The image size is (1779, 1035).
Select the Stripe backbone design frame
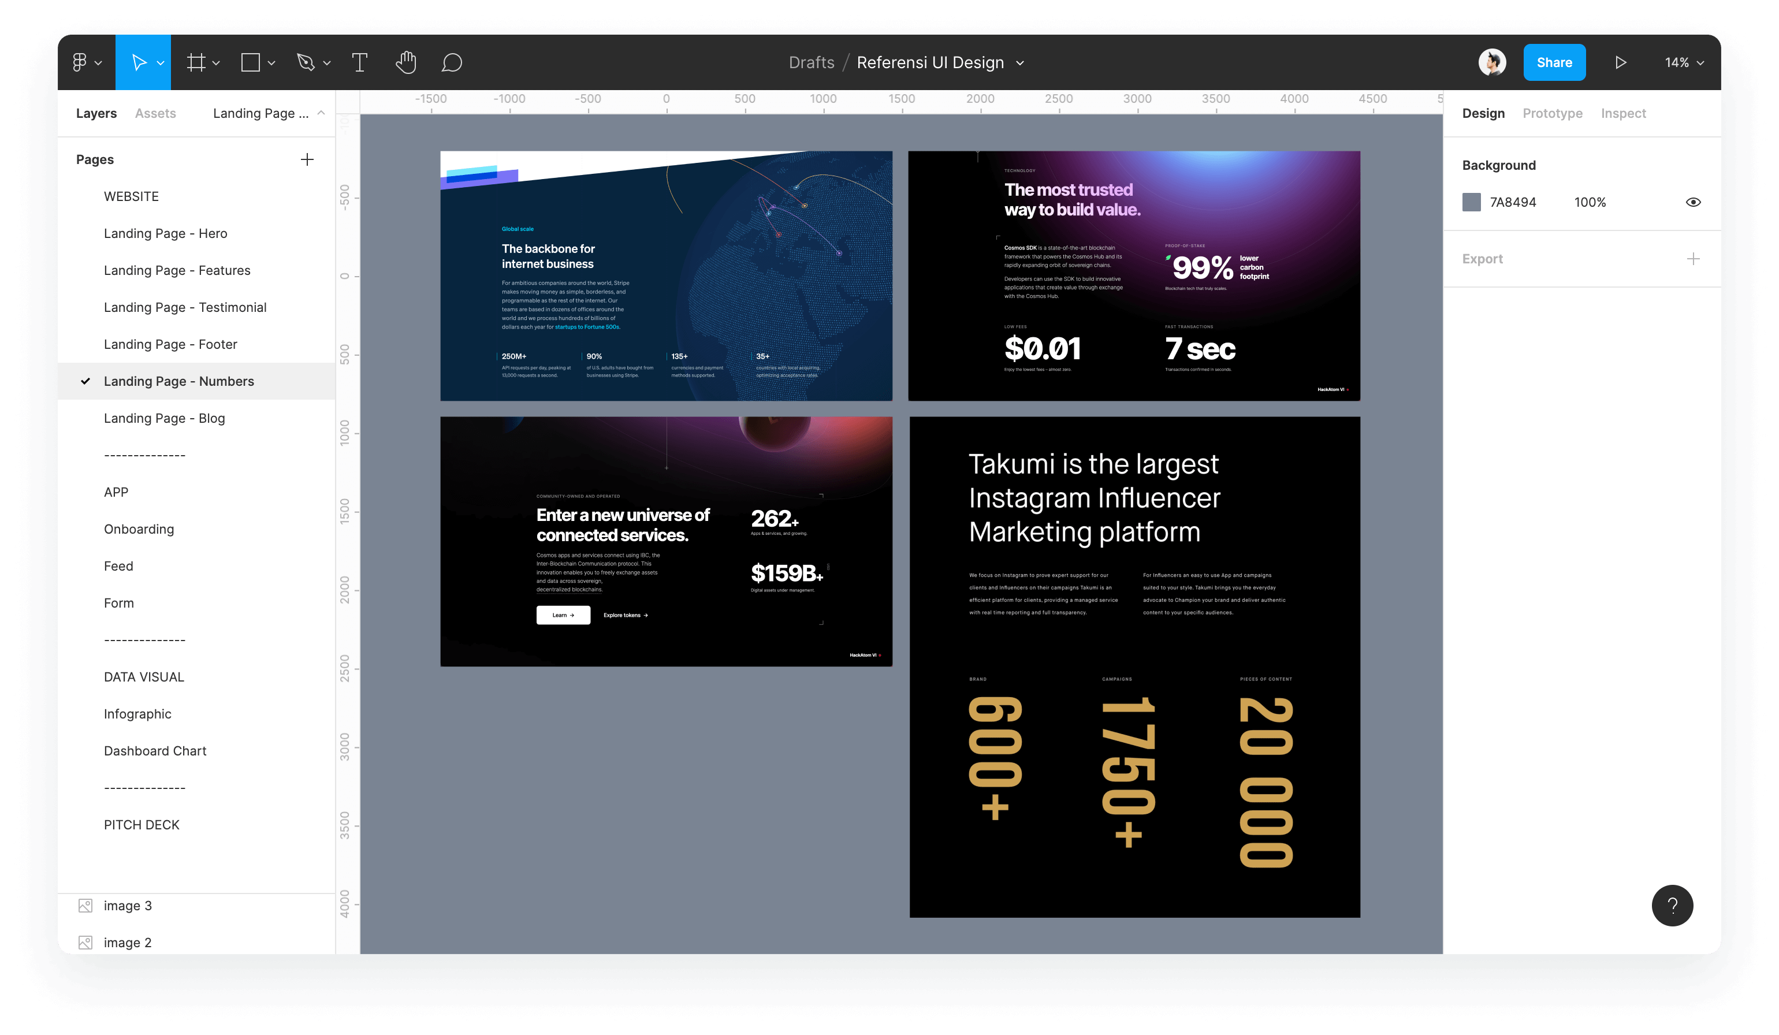(x=666, y=275)
